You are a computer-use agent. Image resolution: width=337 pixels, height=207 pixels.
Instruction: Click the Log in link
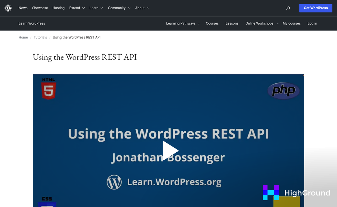coord(312,23)
